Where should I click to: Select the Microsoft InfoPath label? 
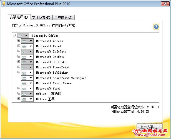(x=51, y=51)
